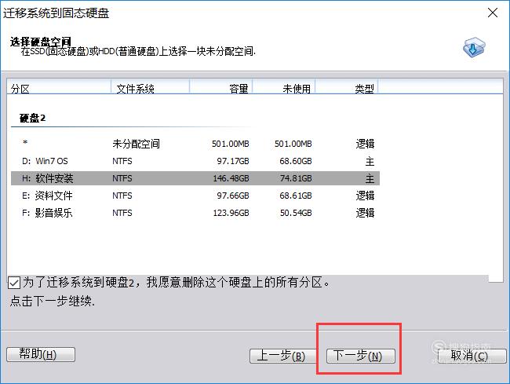Click the 未使用 column header

[x=283, y=88]
